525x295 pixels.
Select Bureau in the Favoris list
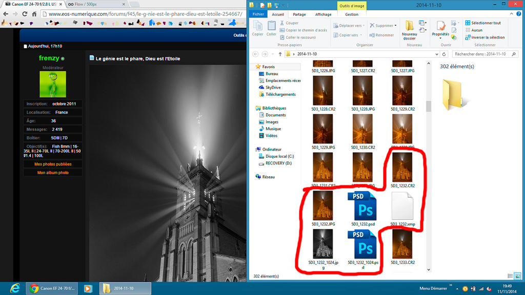[269, 74]
